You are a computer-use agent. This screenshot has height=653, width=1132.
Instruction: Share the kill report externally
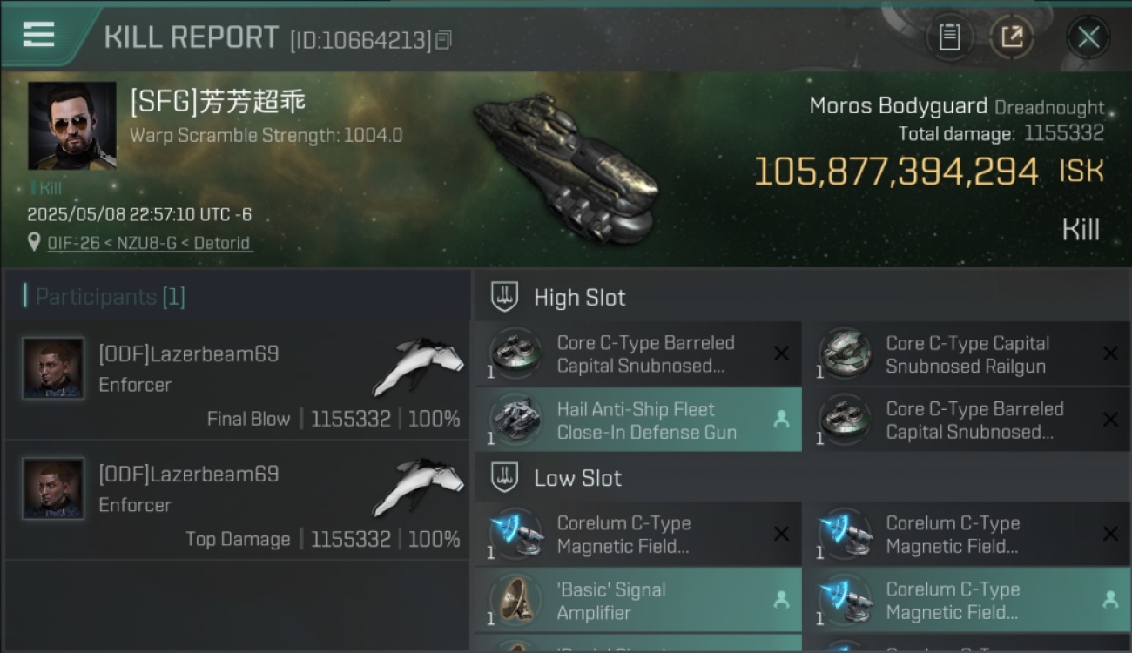coord(1012,37)
